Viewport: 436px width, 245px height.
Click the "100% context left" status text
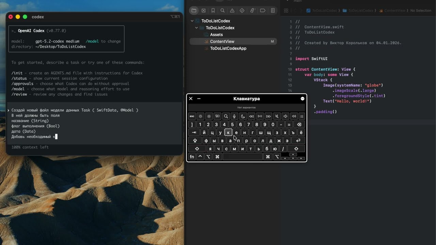tap(30, 147)
